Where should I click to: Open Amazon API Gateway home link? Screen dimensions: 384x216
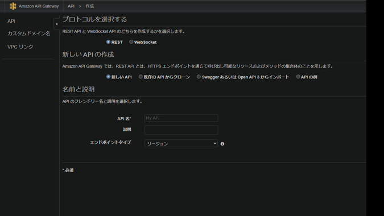coord(39,6)
